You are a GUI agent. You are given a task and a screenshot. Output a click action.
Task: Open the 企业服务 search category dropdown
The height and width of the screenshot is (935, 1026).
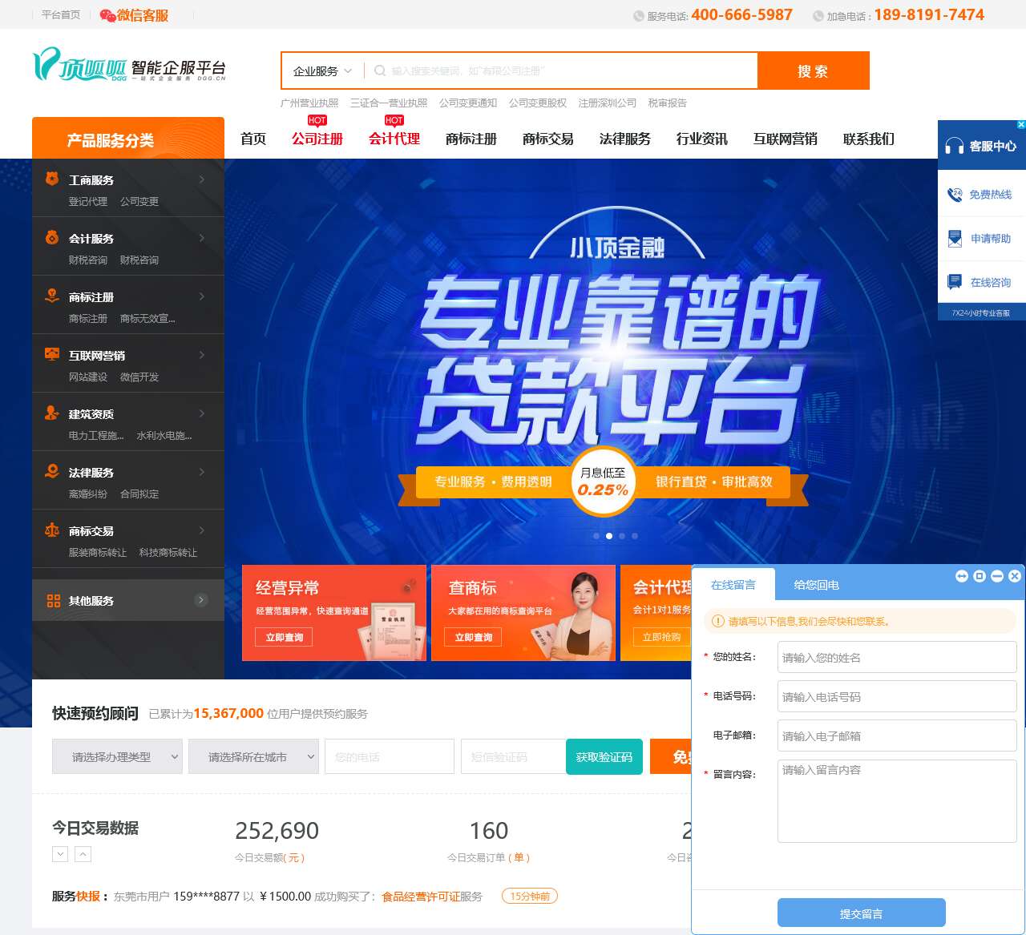tap(322, 71)
